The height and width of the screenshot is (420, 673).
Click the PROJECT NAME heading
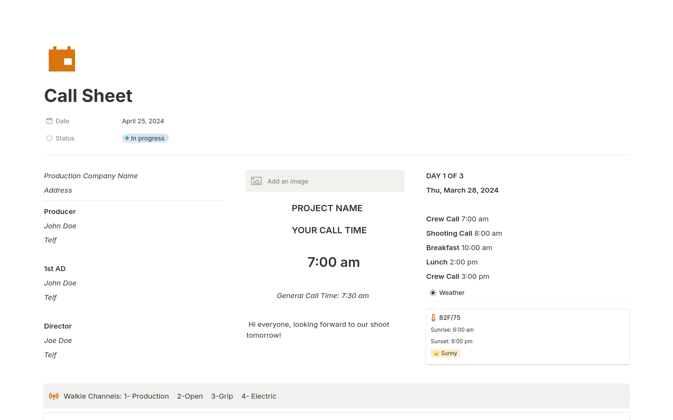(x=327, y=208)
